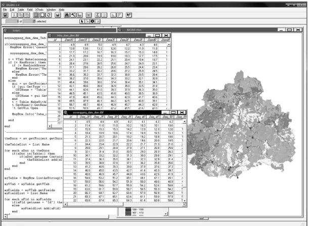The image size is (309, 226).
Task: Click the Switch Selection arrows icon
Action: point(49,15)
